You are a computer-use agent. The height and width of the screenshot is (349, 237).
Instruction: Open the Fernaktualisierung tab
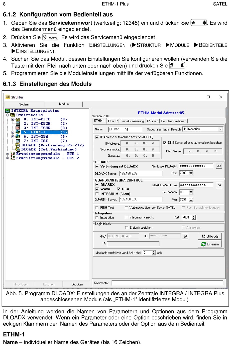tap(132, 121)
